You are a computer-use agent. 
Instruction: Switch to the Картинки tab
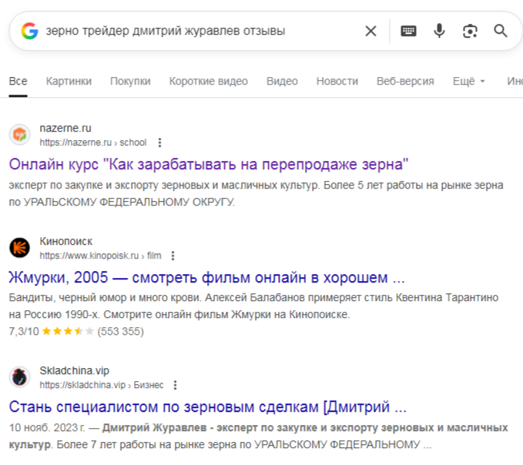click(69, 81)
